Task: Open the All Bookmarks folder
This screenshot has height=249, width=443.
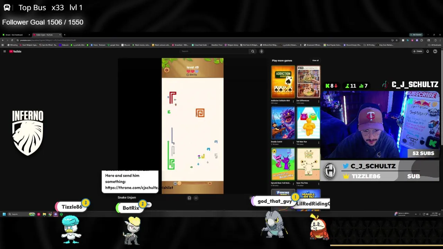Action: pos(435,45)
